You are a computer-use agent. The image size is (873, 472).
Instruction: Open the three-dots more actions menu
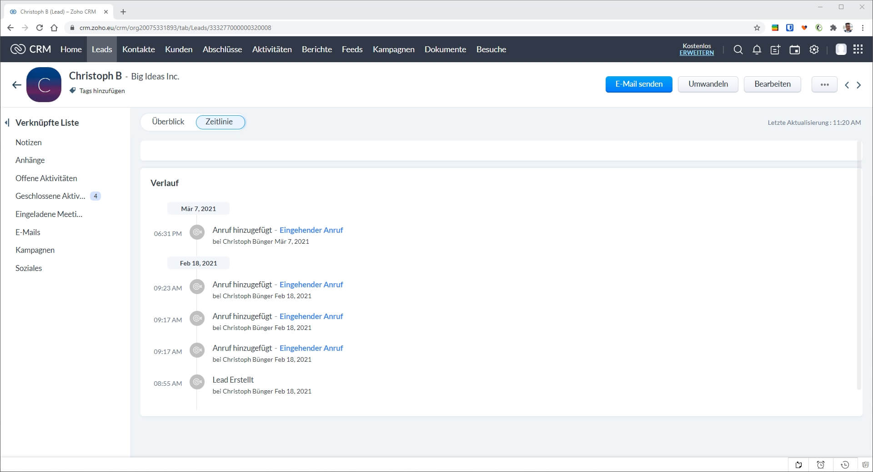pyautogui.click(x=824, y=84)
